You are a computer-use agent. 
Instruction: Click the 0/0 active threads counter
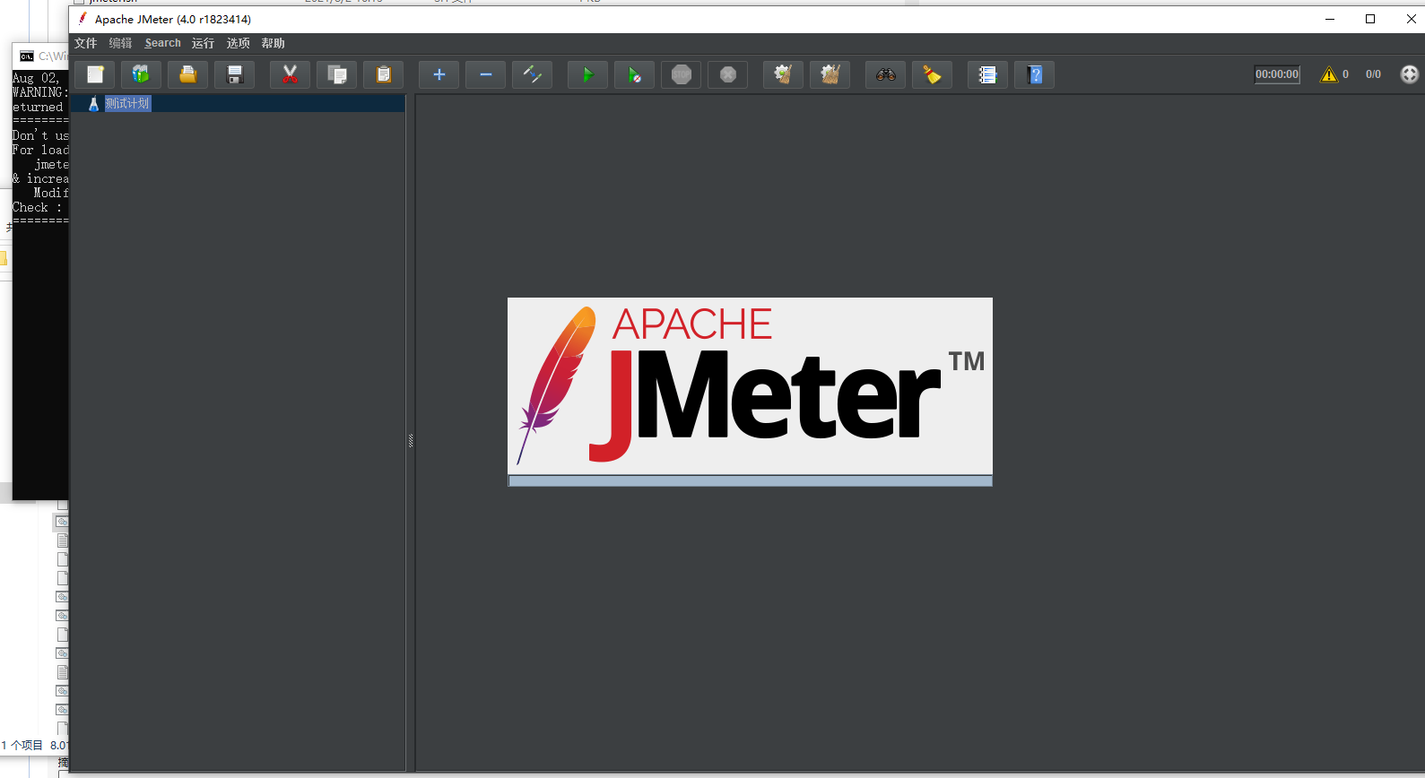(1373, 74)
